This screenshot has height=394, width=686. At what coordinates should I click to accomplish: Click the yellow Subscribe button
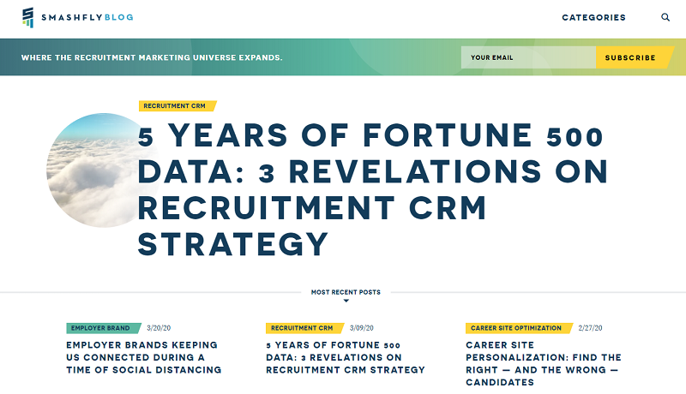tap(633, 57)
